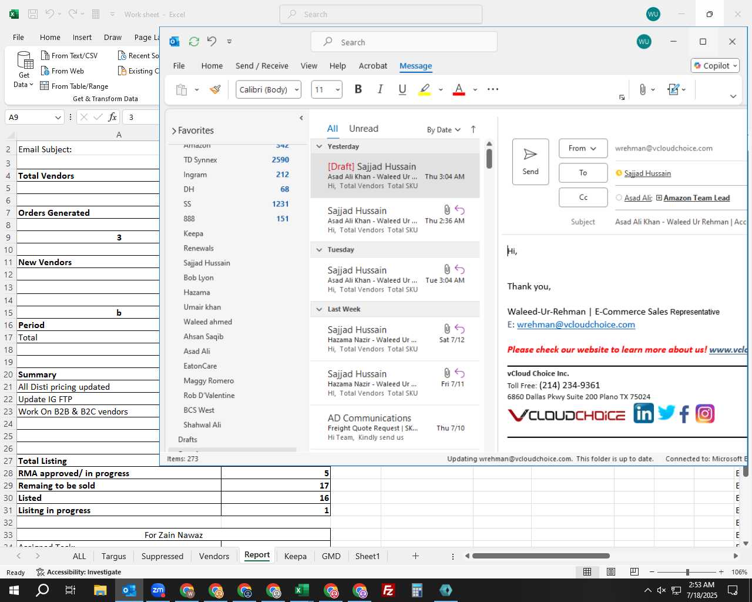752x602 pixels.
Task: Open the From account dropdown
Action: [583, 148]
